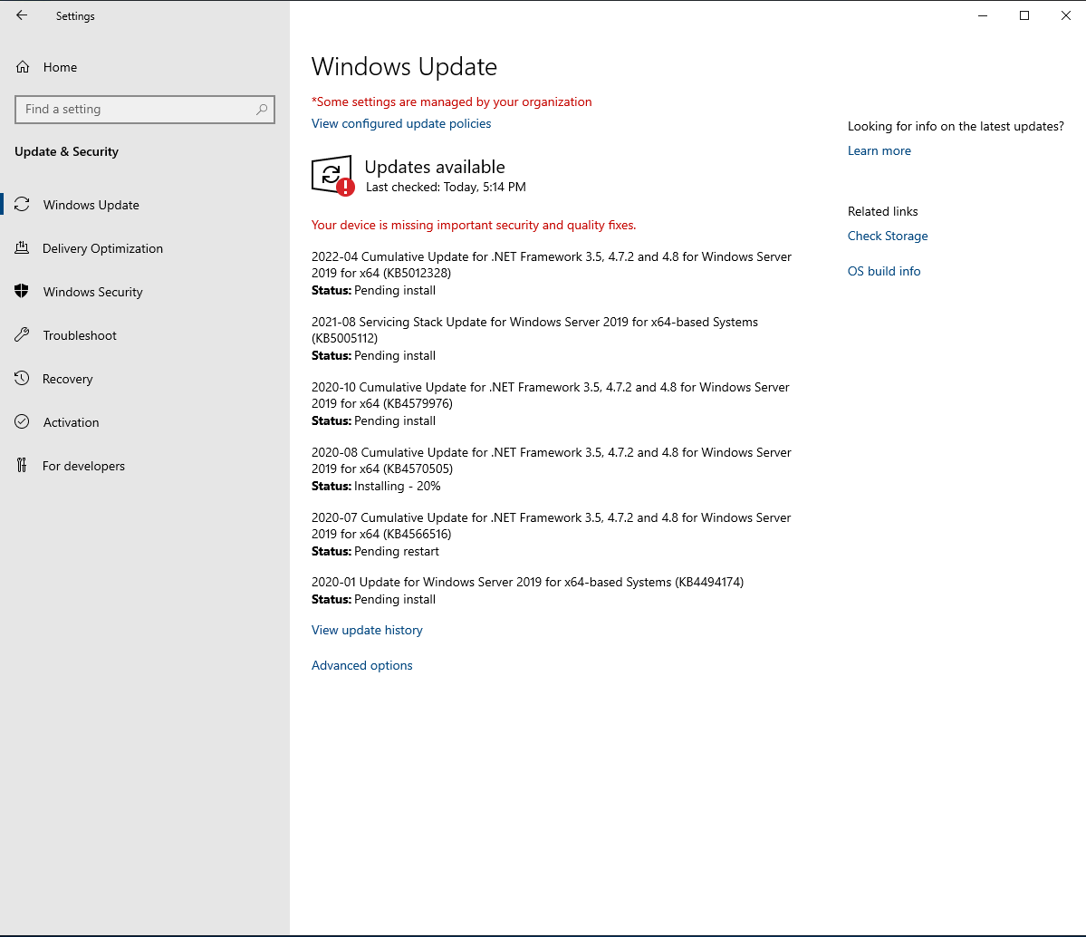Viewport: 1086px width, 937px height.
Task: Click the Windows Update sync icon in sidebar
Action: click(22, 205)
